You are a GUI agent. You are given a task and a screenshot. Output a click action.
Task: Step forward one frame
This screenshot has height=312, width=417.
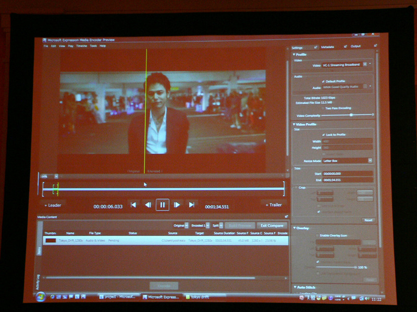click(177, 205)
